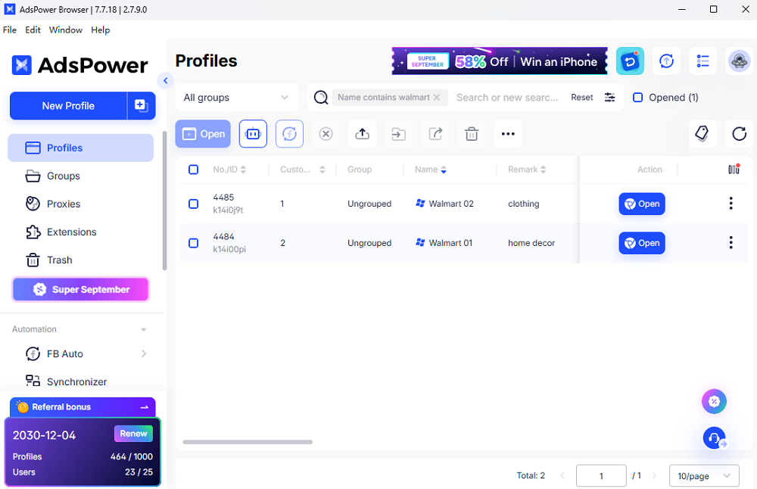Viewport: 757px width, 489px height.
Task: Open the Edit menu
Action: click(33, 30)
